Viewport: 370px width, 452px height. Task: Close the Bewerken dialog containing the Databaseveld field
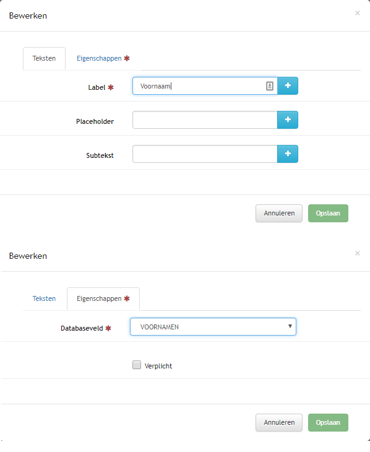(358, 253)
